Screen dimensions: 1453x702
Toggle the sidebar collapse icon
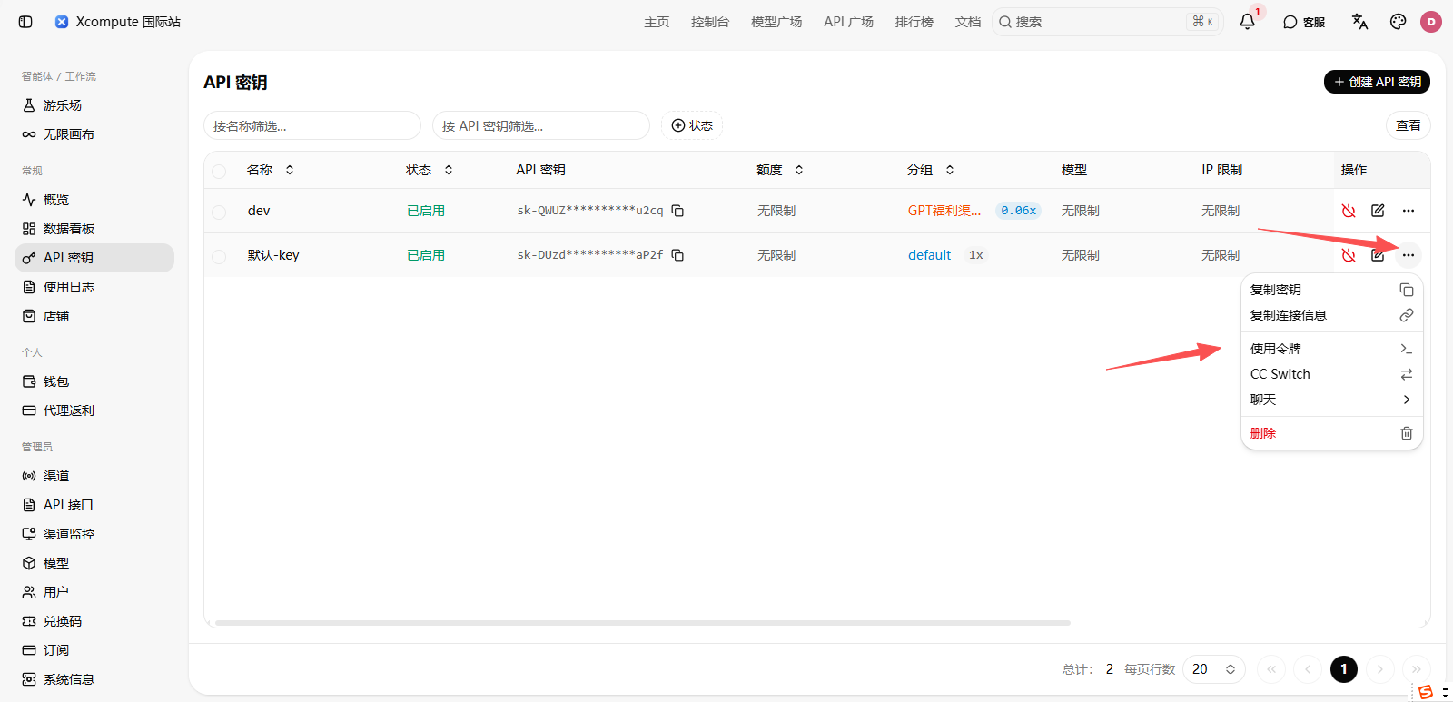point(25,22)
